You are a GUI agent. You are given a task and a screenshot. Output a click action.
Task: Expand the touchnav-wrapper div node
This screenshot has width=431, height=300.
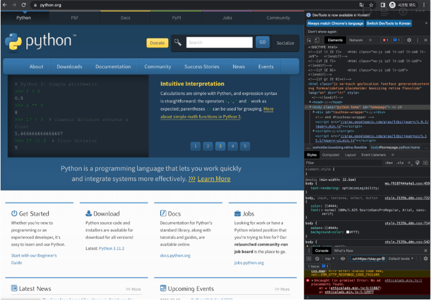click(x=313, y=112)
